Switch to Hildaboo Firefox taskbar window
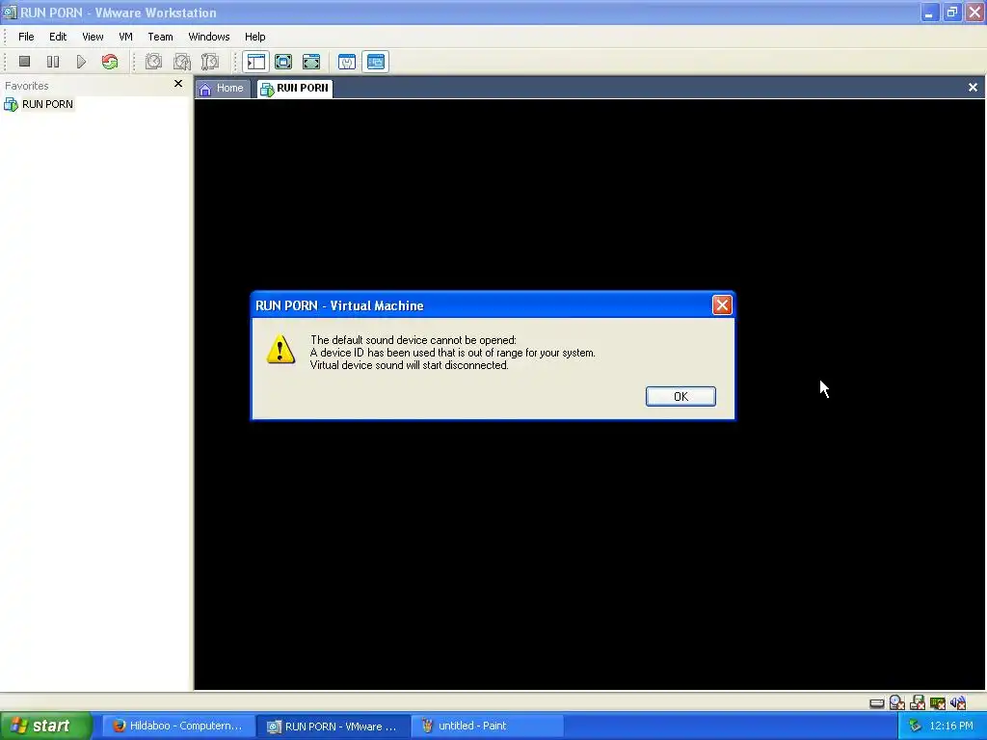The image size is (987, 740). click(x=177, y=727)
